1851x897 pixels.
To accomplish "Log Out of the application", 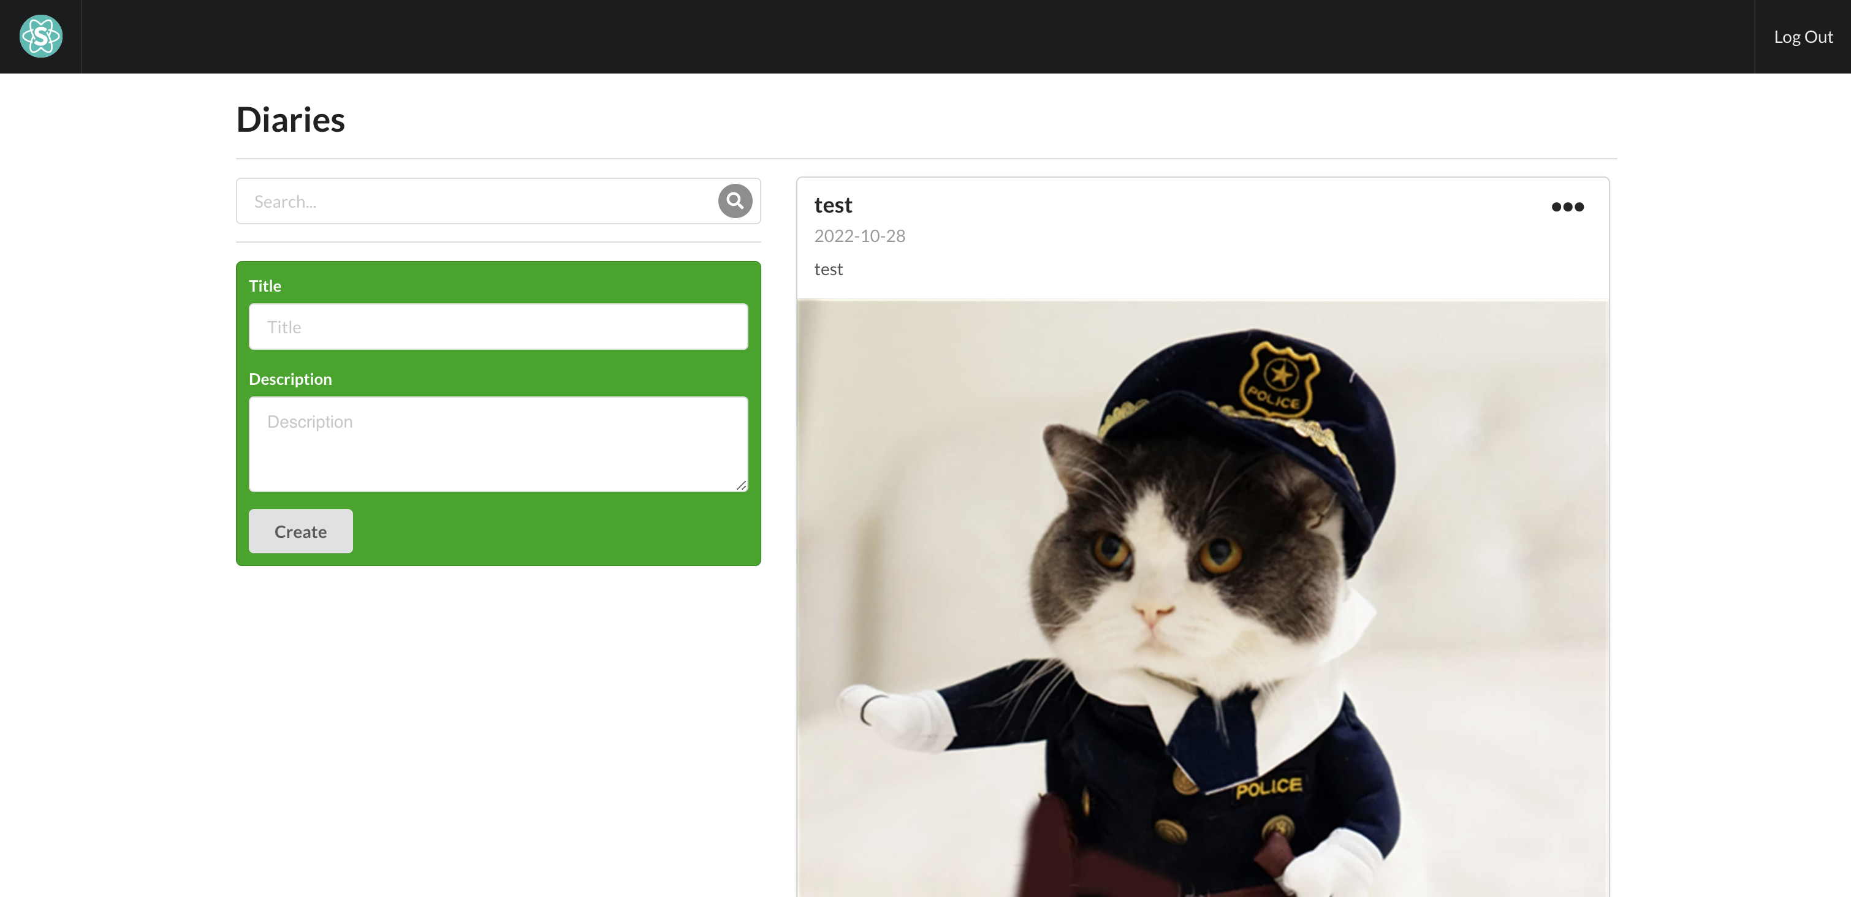I will tap(1802, 37).
